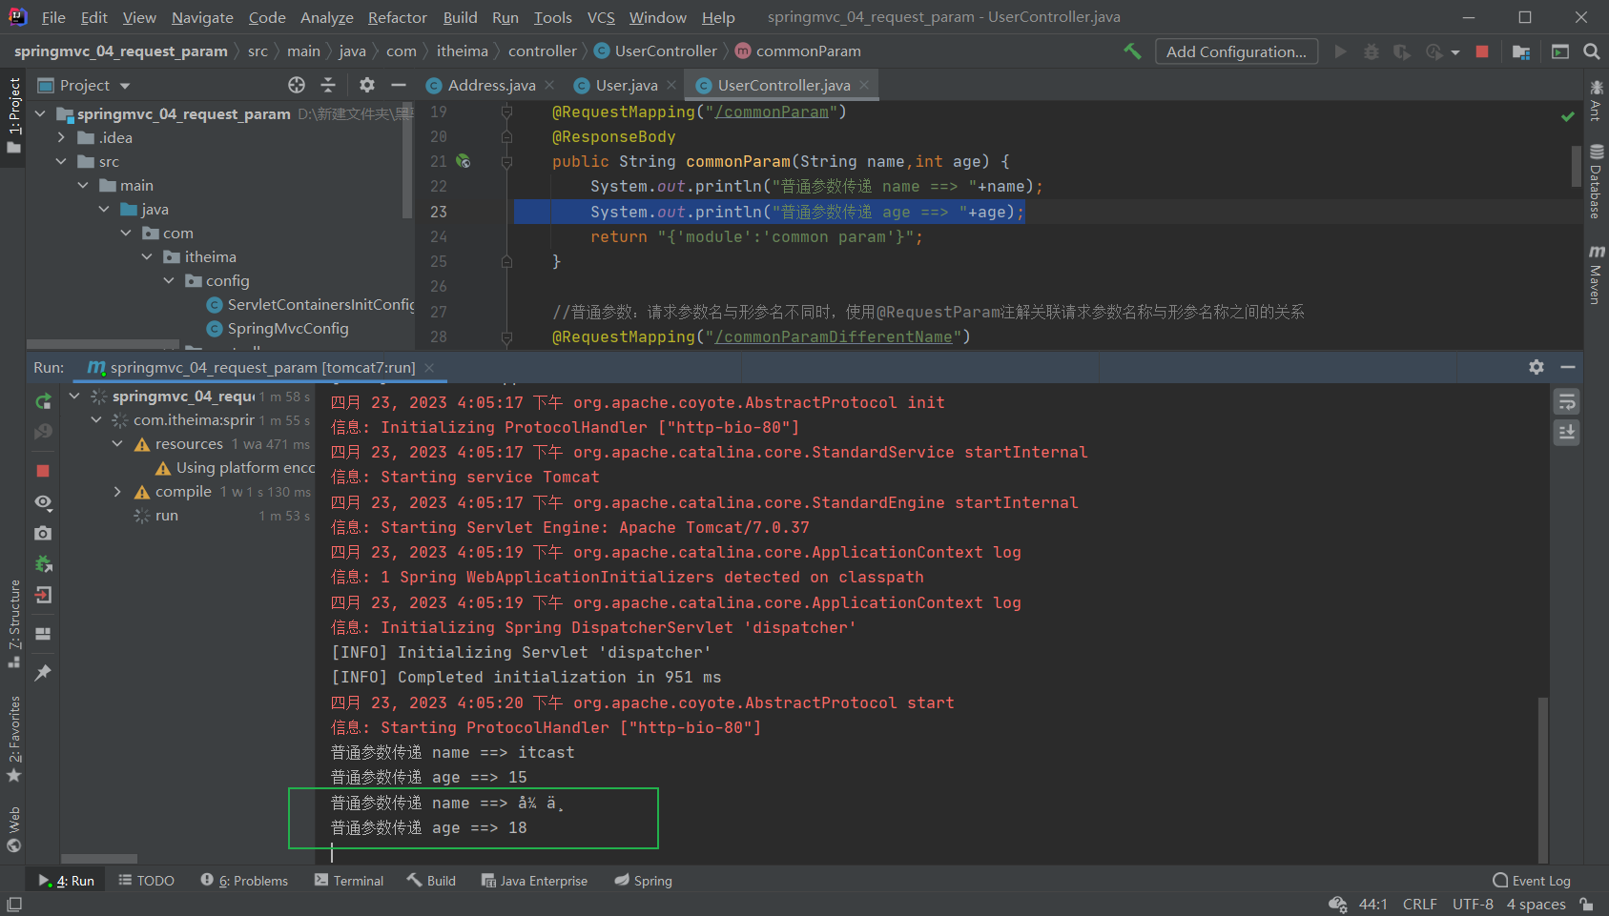The image size is (1609, 916).
Task: Open the Ant tool window
Action: 1596,101
